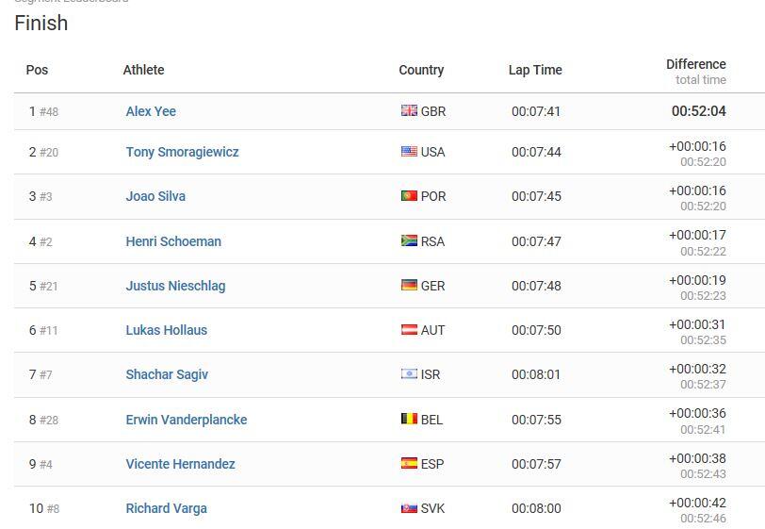Image resolution: width=765 pixels, height=529 pixels.
Task: Click the Belgium flag icon
Action: click(x=409, y=419)
